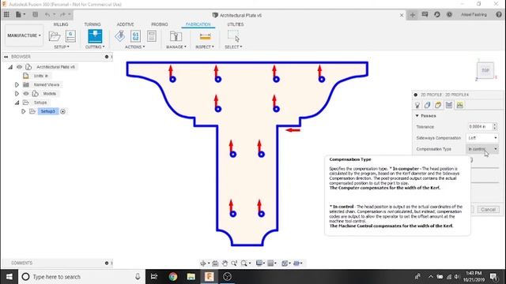Click the Comments panel options dot
Screen dimensions: 506x284
tap(107, 263)
